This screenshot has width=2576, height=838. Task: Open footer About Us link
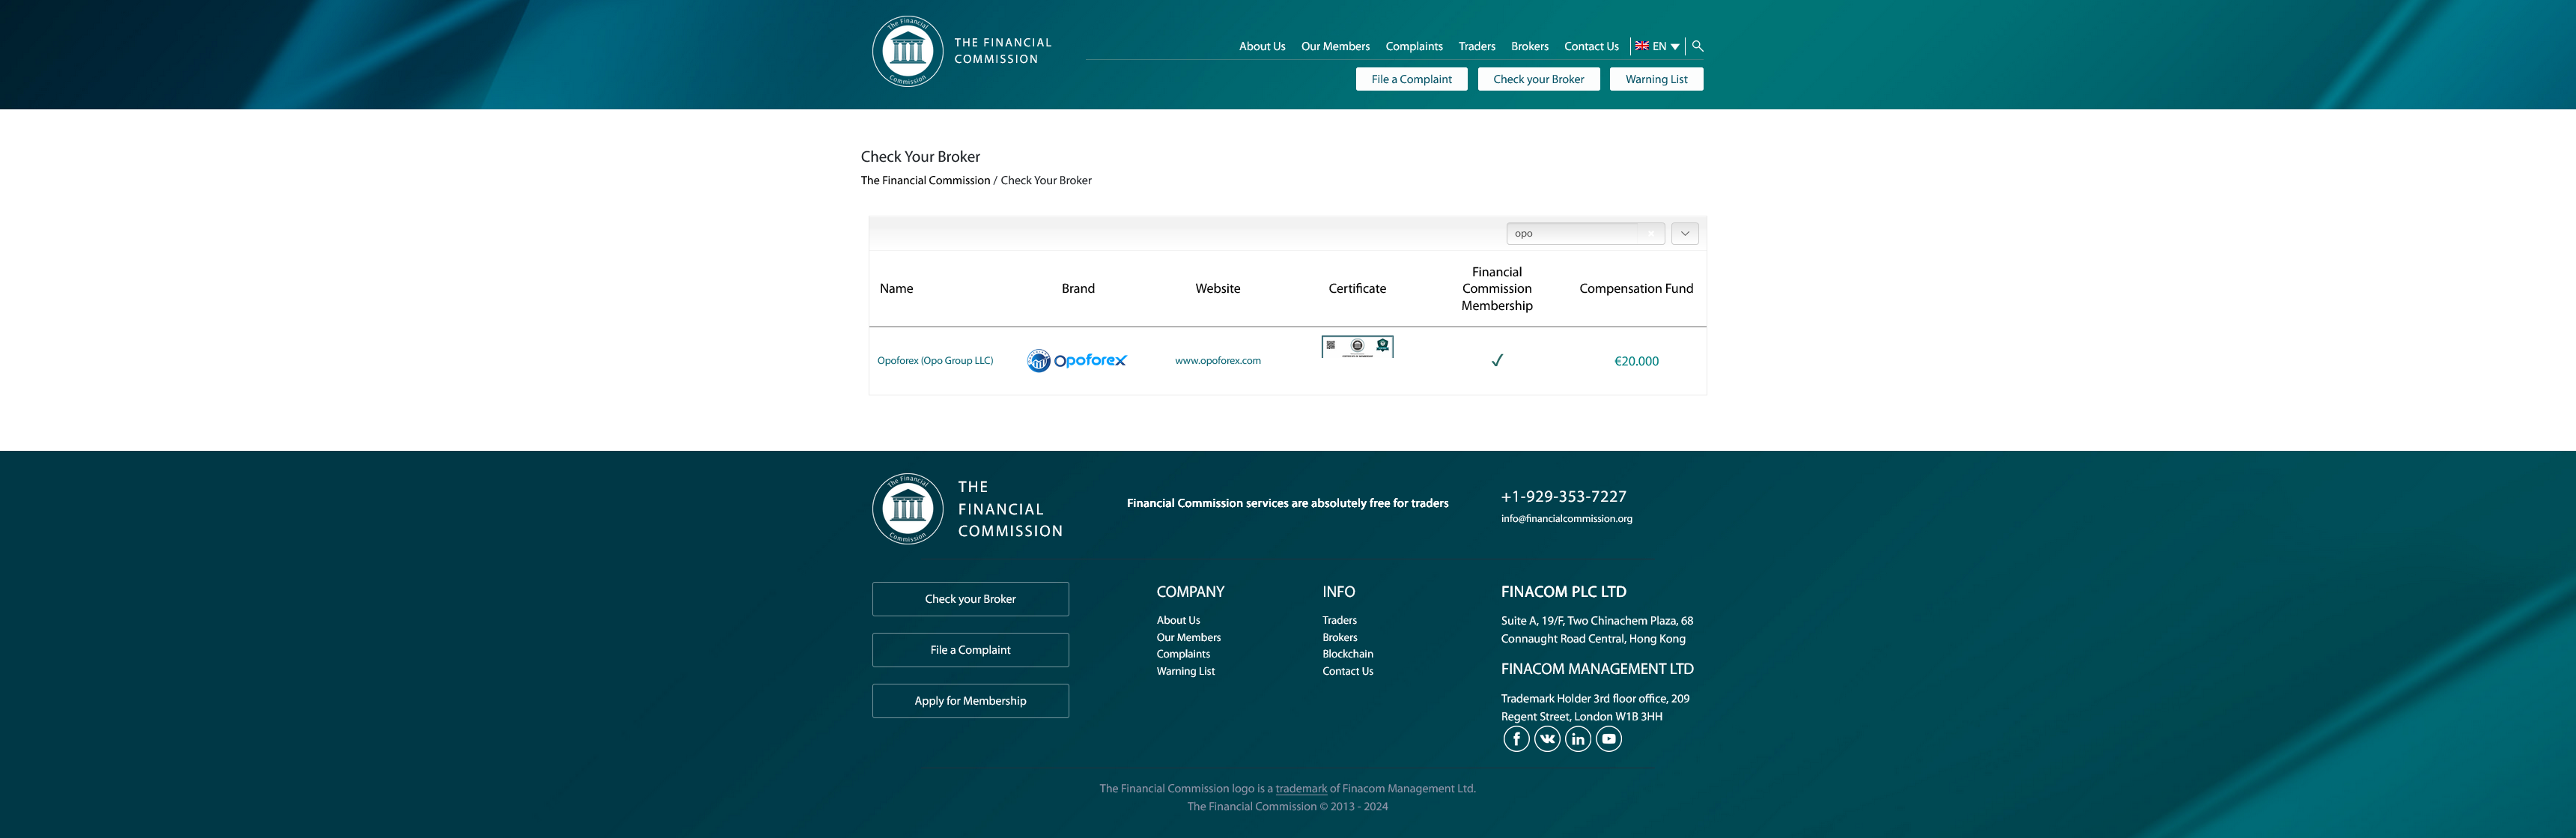click(x=1178, y=621)
